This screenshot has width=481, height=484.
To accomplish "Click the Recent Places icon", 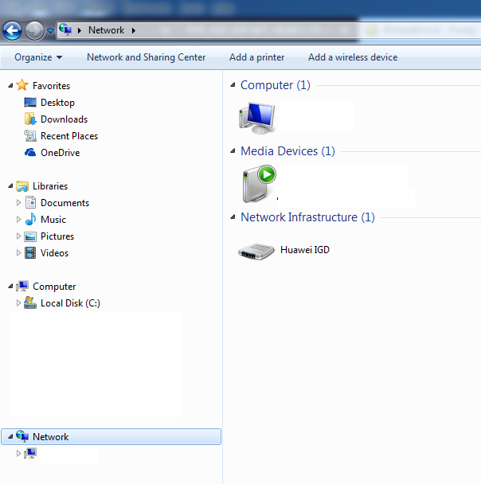I will click(30, 136).
